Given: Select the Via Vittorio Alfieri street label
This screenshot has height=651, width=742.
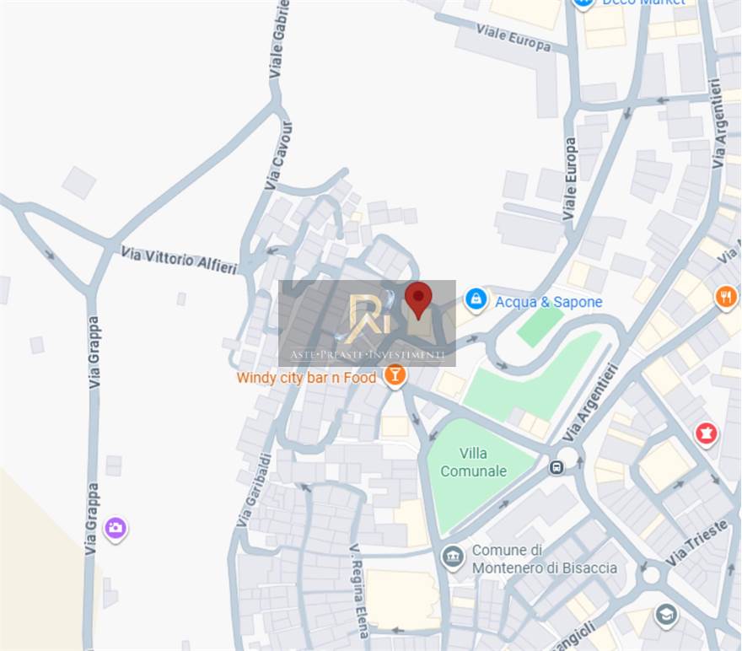Looking at the screenshot, I should 179,261.
